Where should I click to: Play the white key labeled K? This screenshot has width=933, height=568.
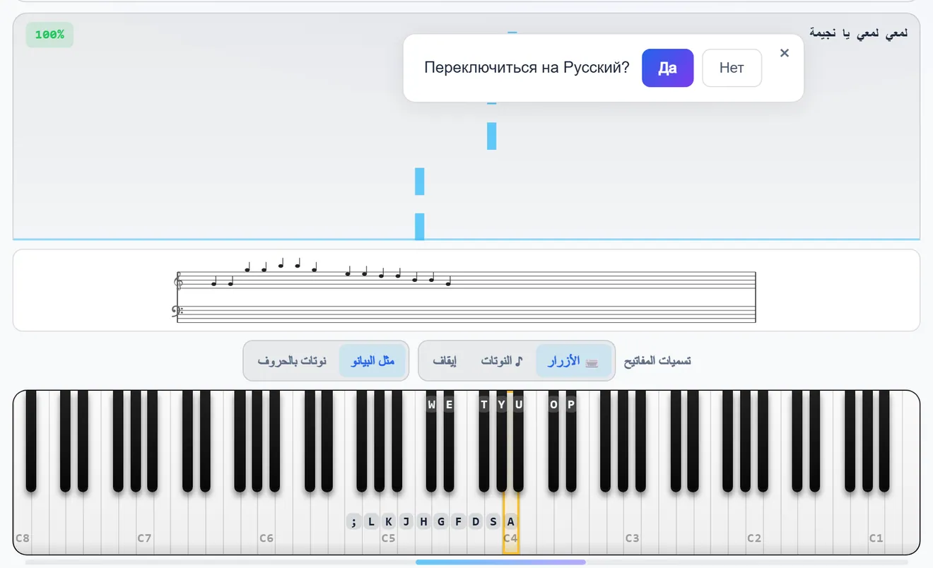pos(389,523)
